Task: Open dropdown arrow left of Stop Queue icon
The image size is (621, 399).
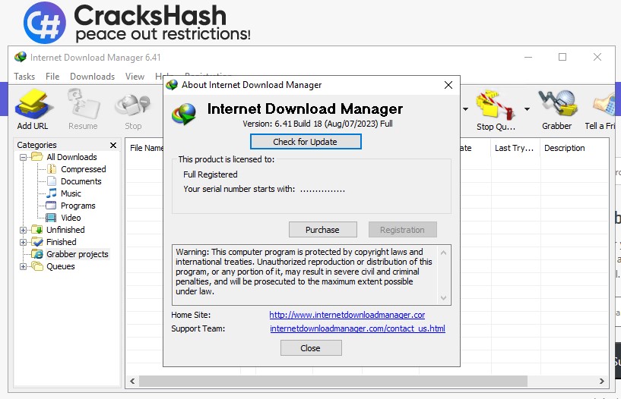Action: pos(466,109)
